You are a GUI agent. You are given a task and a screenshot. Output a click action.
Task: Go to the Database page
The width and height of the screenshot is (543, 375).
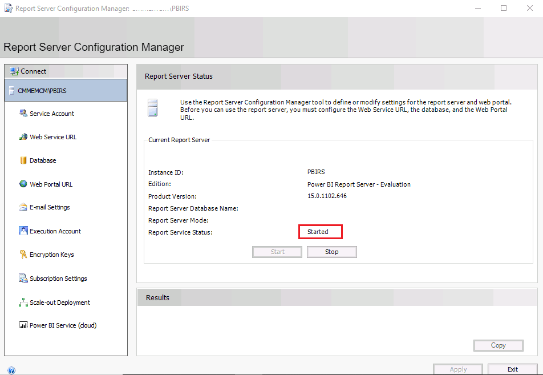(x=43, y=160)
